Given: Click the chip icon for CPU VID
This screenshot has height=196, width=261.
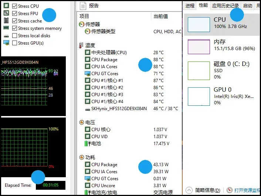Looking at the screenshot, I should [x=88, y=136].
